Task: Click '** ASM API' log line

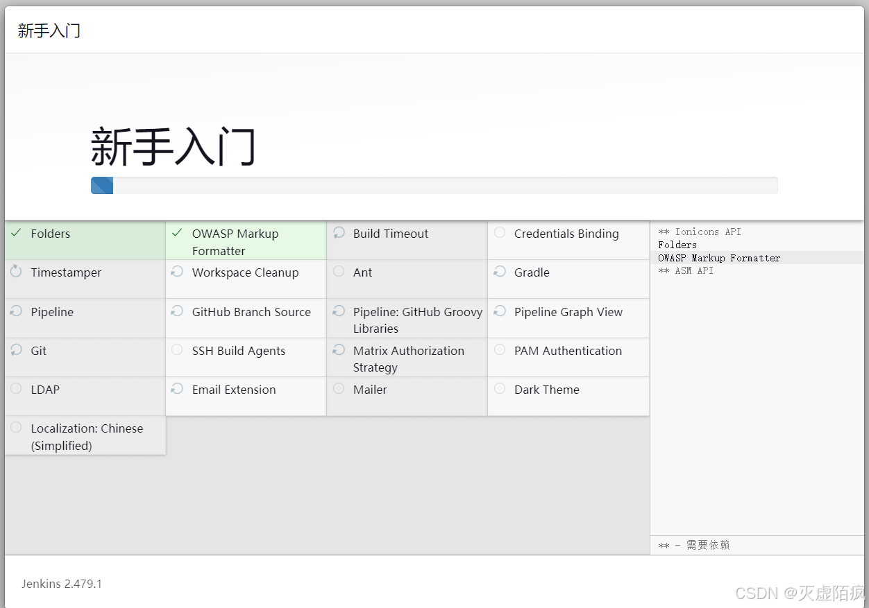Action: (x=686, y=270)
